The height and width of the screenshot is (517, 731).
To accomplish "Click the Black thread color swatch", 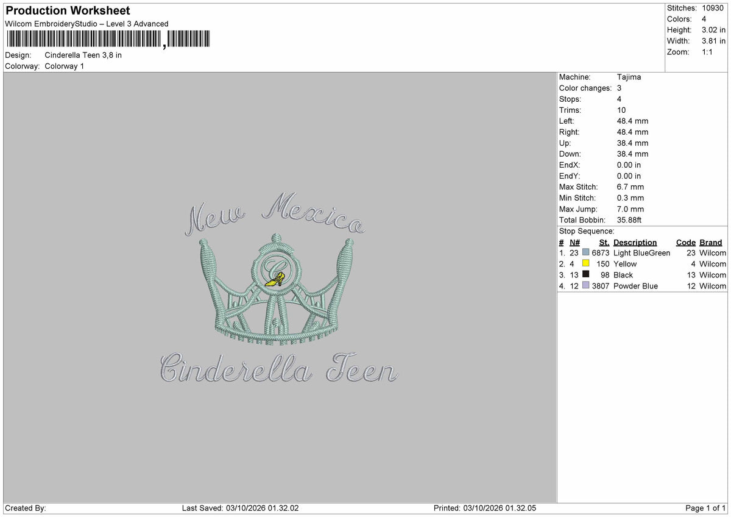I will click(x=586, y=274).
